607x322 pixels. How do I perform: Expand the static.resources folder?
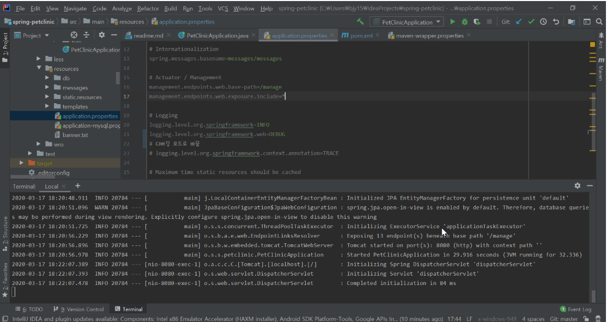pos(47,97)
